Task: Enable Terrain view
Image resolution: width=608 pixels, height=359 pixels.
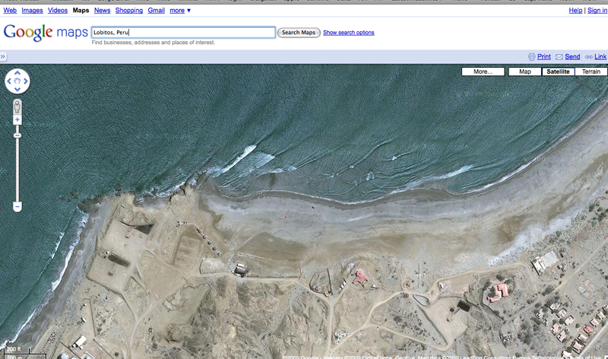Action: 590,71
